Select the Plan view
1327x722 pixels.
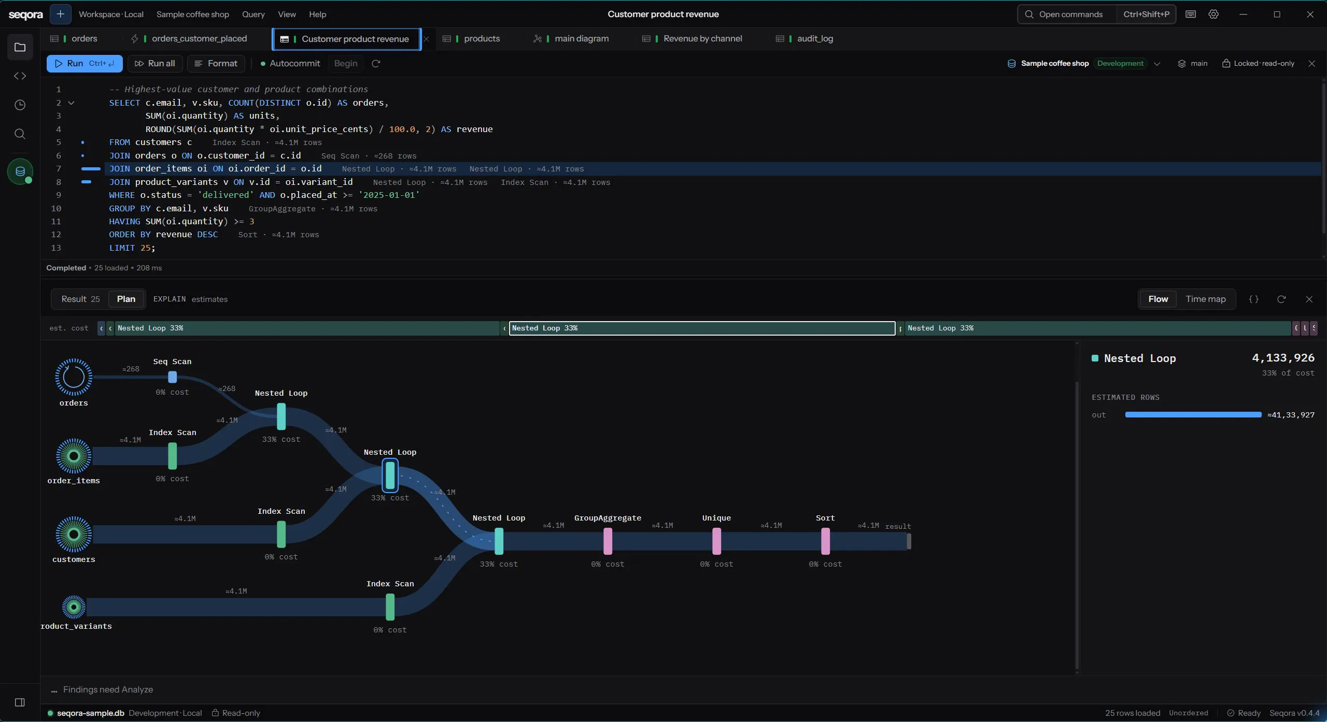[x=126, y=299]
